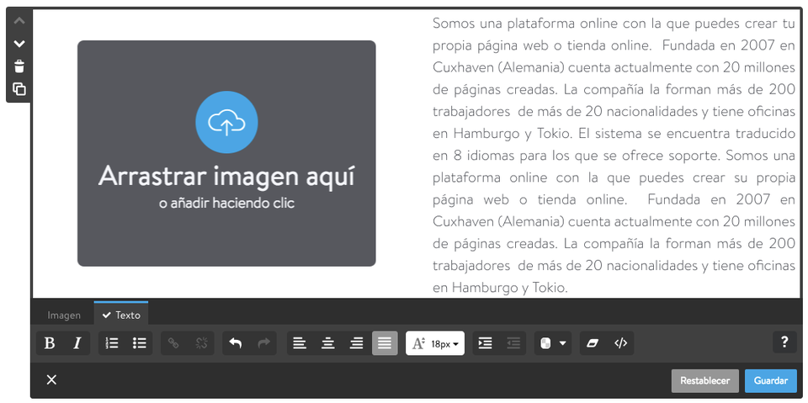The height and width of the screenshot is (403, 808).
Task: Open HTML code view
Action: (x=620, y=343)
